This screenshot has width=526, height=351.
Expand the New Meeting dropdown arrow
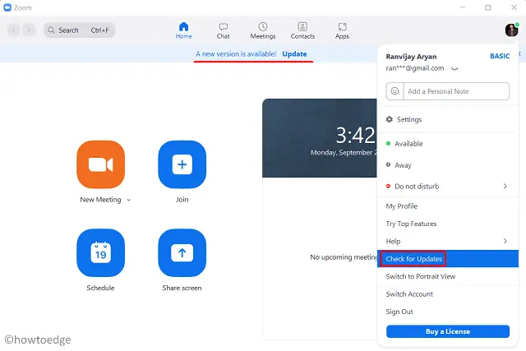[x=129, y=200]
